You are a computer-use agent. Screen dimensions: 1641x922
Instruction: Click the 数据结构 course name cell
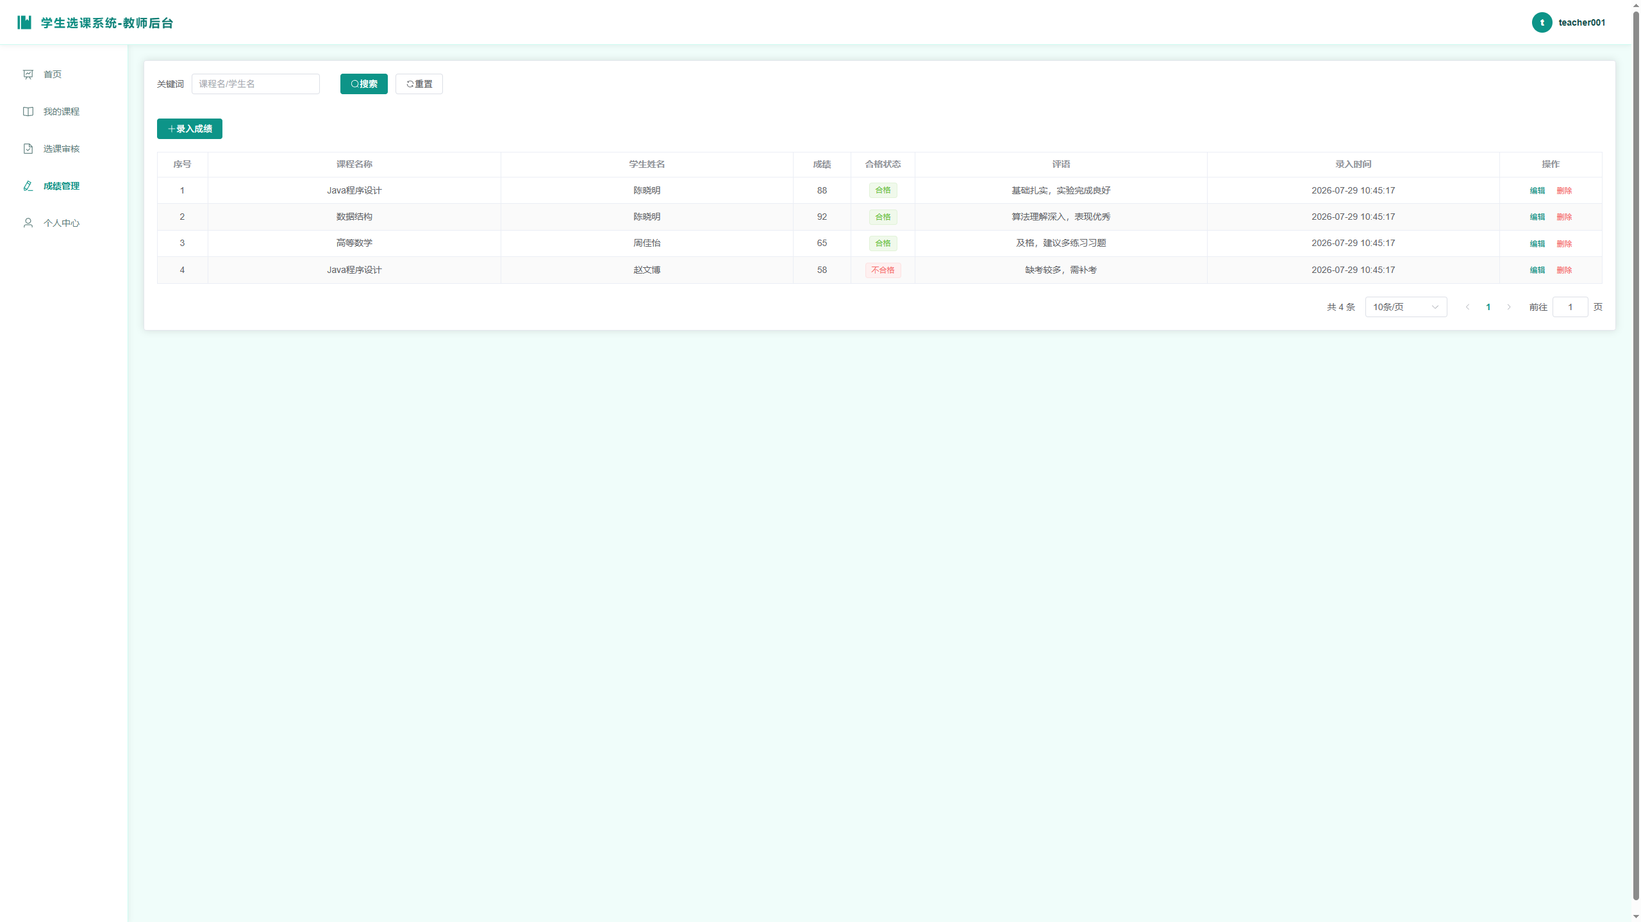point(354,217)
